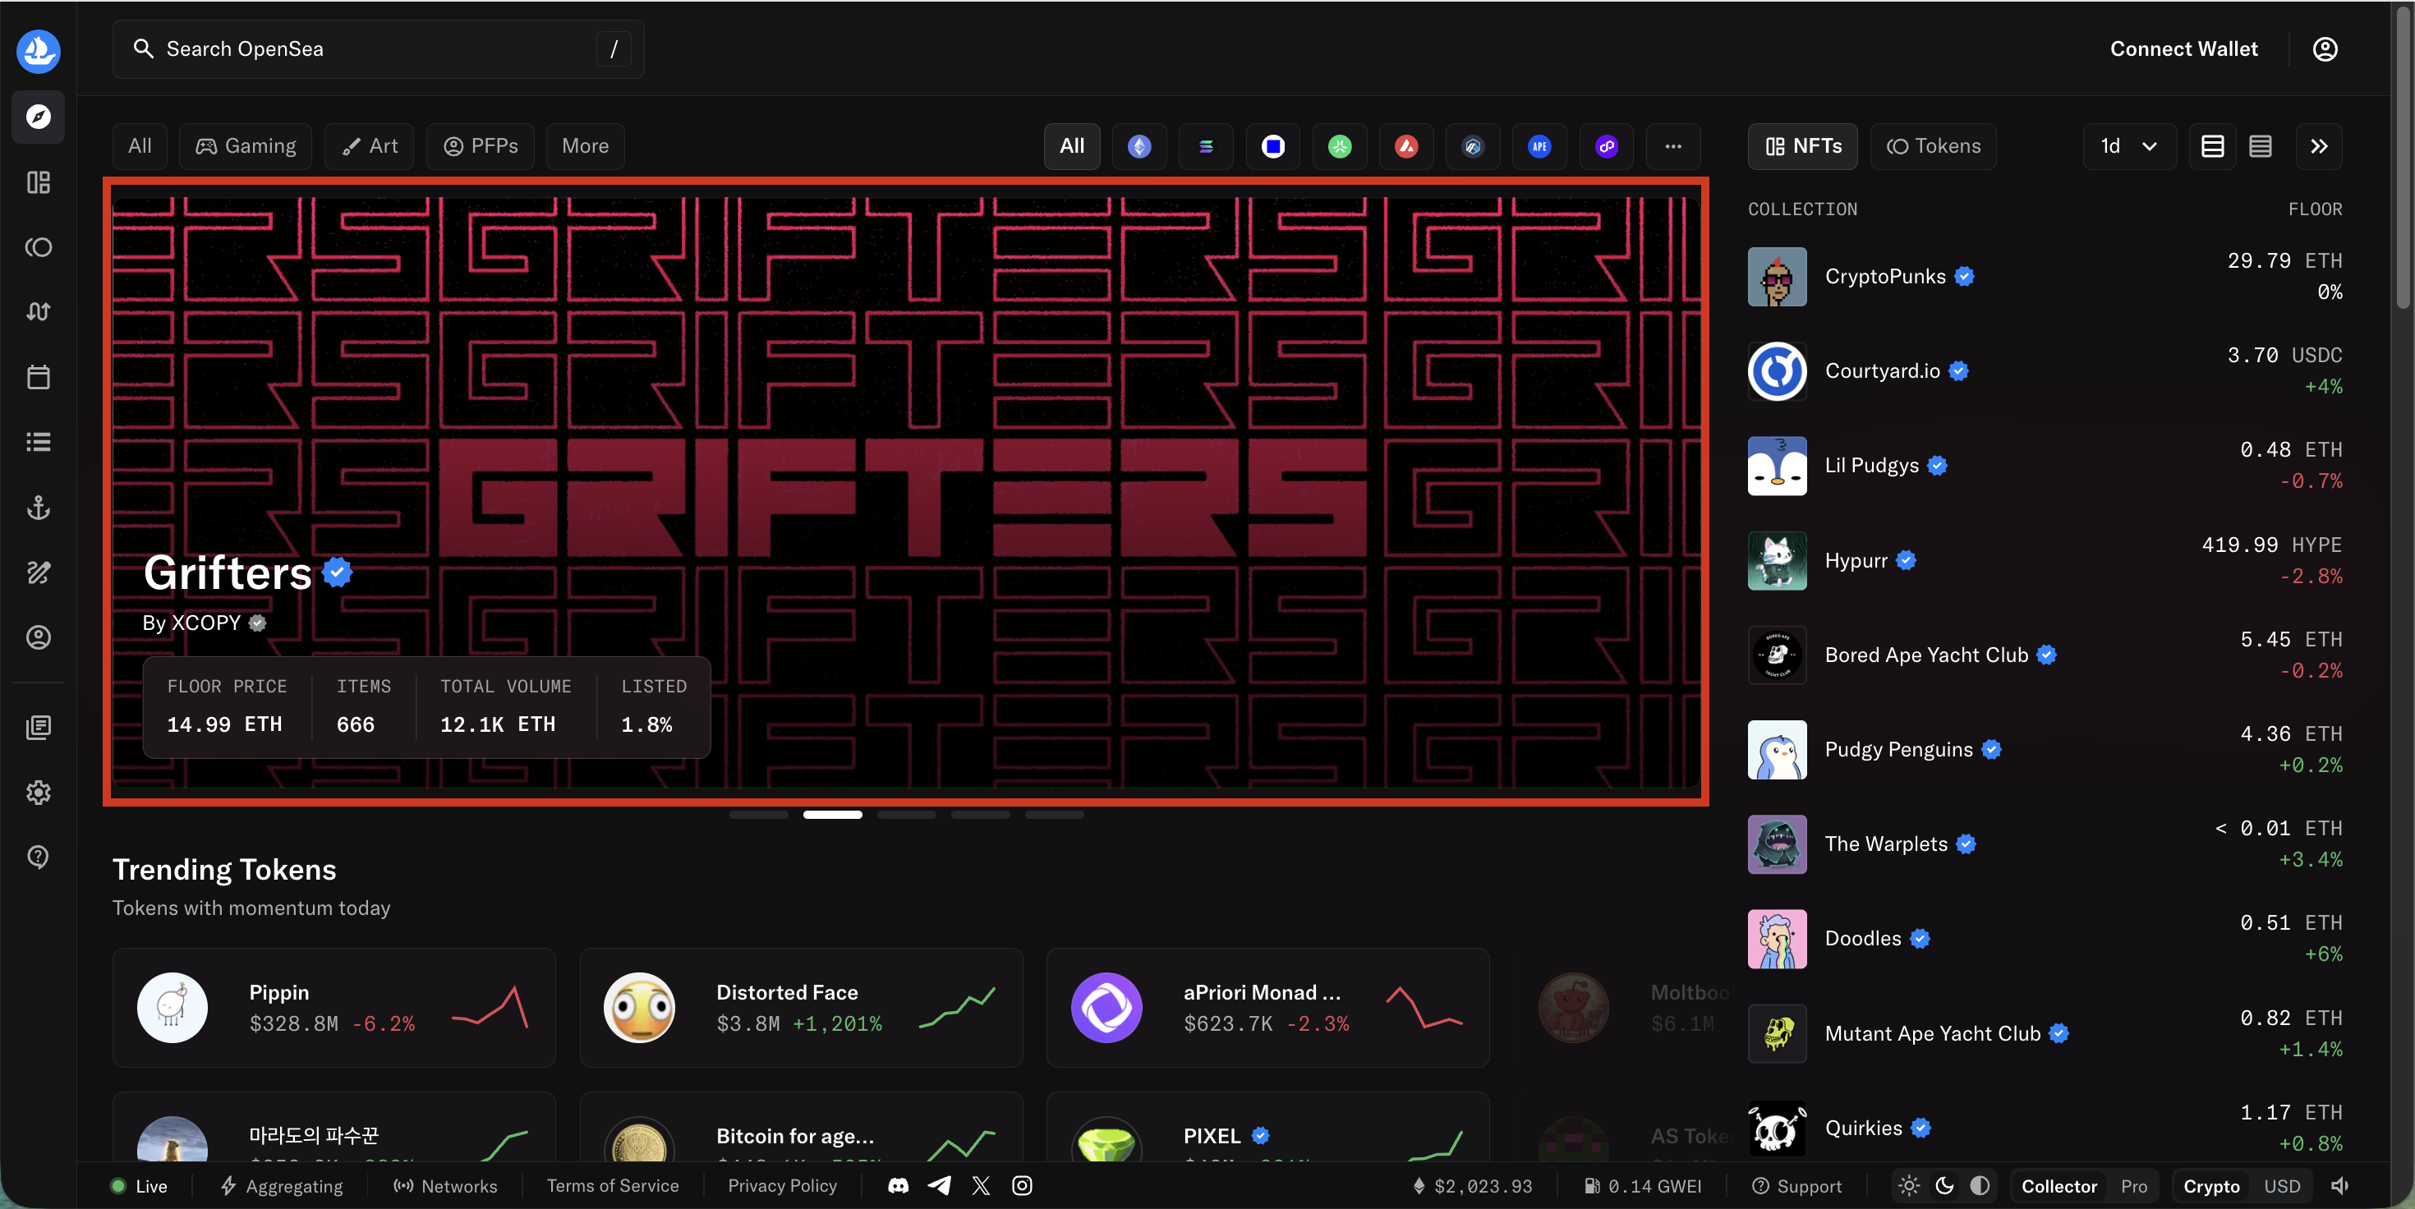Open the more chains ellipsis menu
Image resolution: width=2415 pixels, height=1209 pixels.
tap(1673, 146)
